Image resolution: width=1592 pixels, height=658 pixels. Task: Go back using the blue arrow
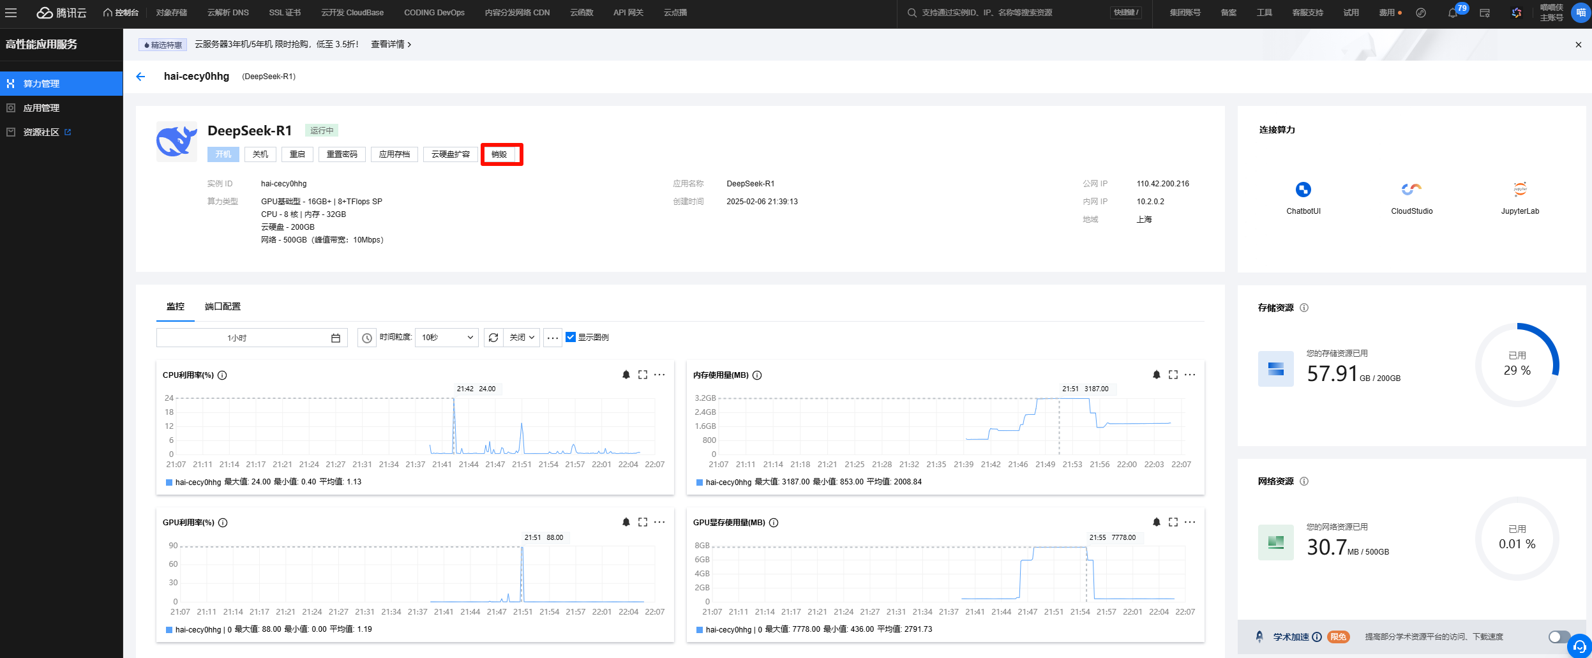(140, 77)
